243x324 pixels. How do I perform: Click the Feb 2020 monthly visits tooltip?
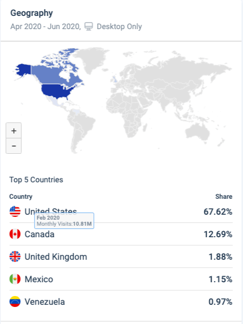coord(64,221)
